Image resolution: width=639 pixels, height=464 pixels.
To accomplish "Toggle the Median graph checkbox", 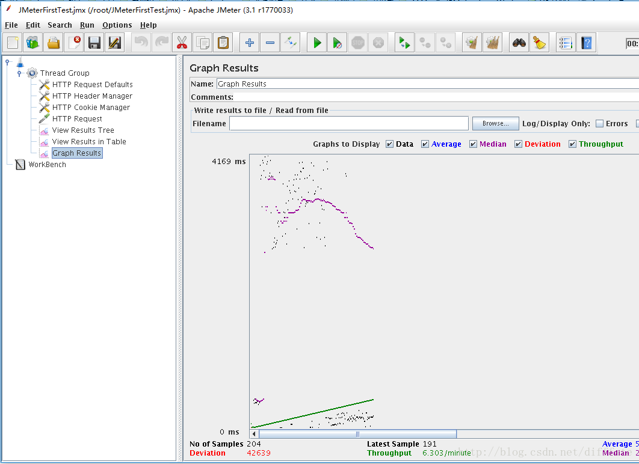I will (x=473, y=144).
